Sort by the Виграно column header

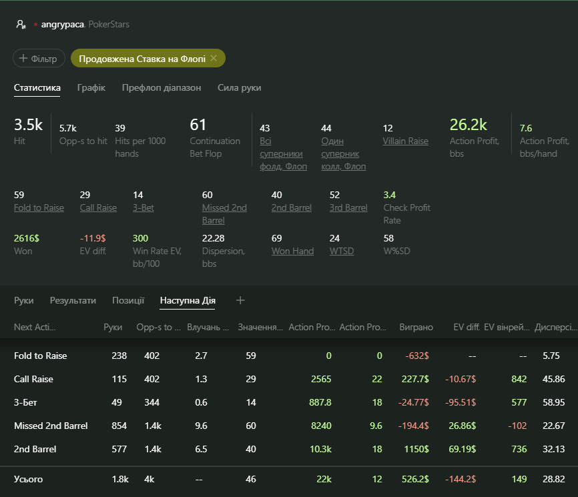point(416,327)
